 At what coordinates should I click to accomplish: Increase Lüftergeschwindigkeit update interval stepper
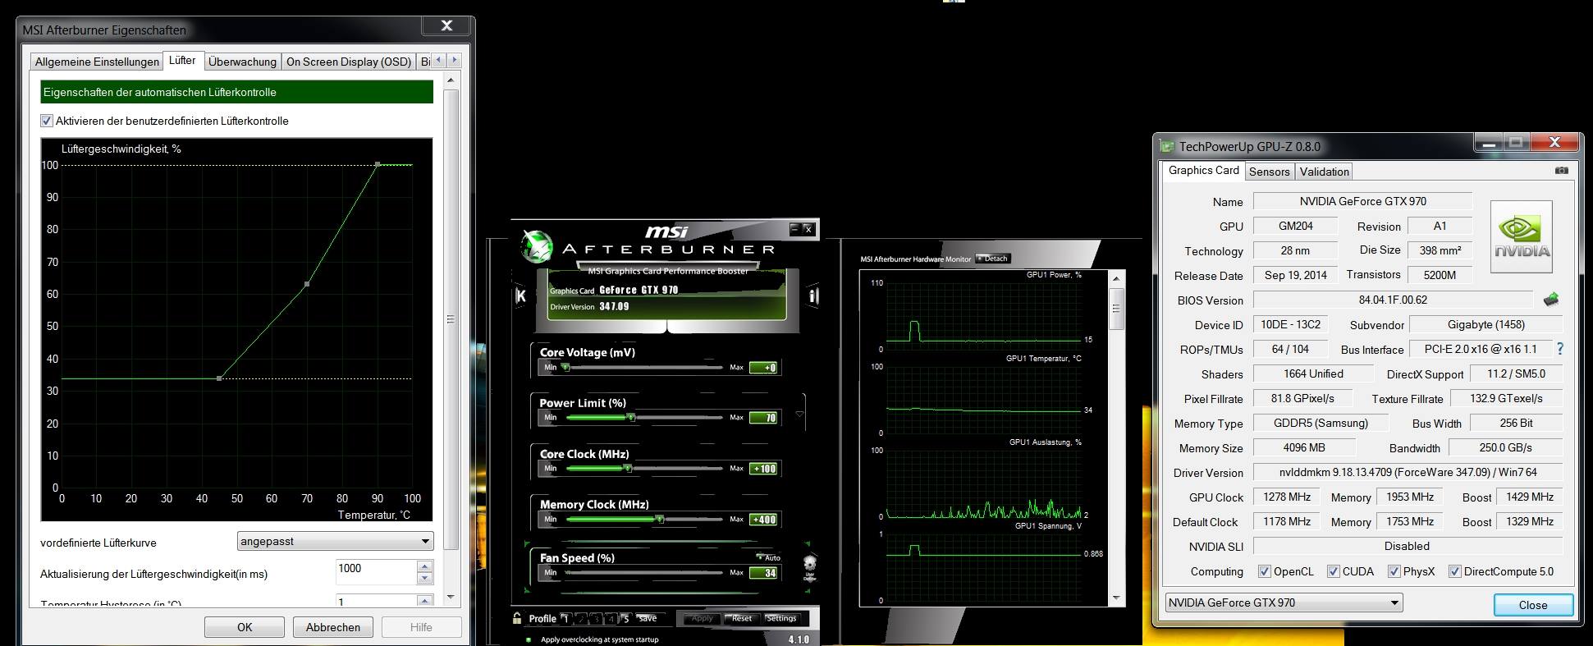pos(424,566)
